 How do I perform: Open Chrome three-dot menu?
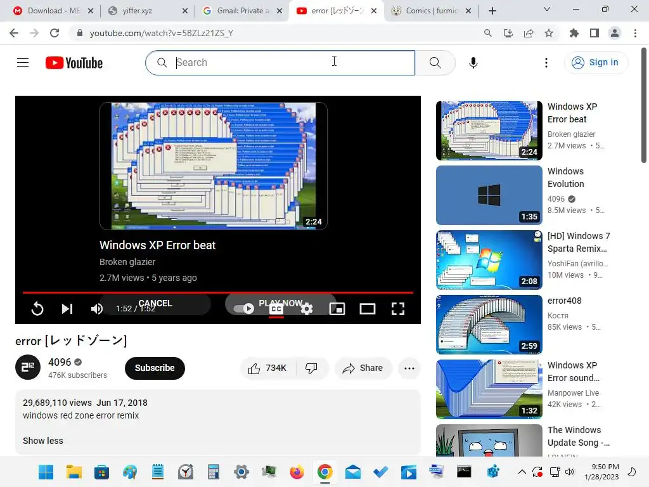pos(635,33)
